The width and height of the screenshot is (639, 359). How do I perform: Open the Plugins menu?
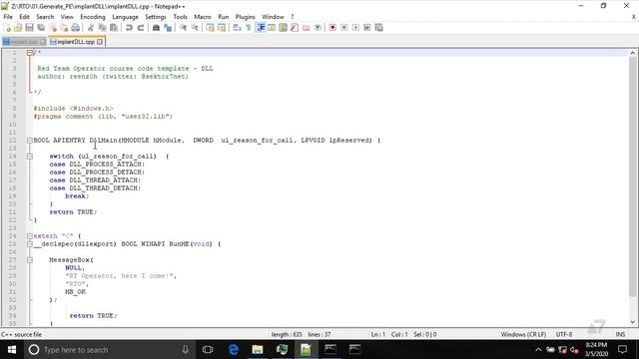(x=245, y=17)
